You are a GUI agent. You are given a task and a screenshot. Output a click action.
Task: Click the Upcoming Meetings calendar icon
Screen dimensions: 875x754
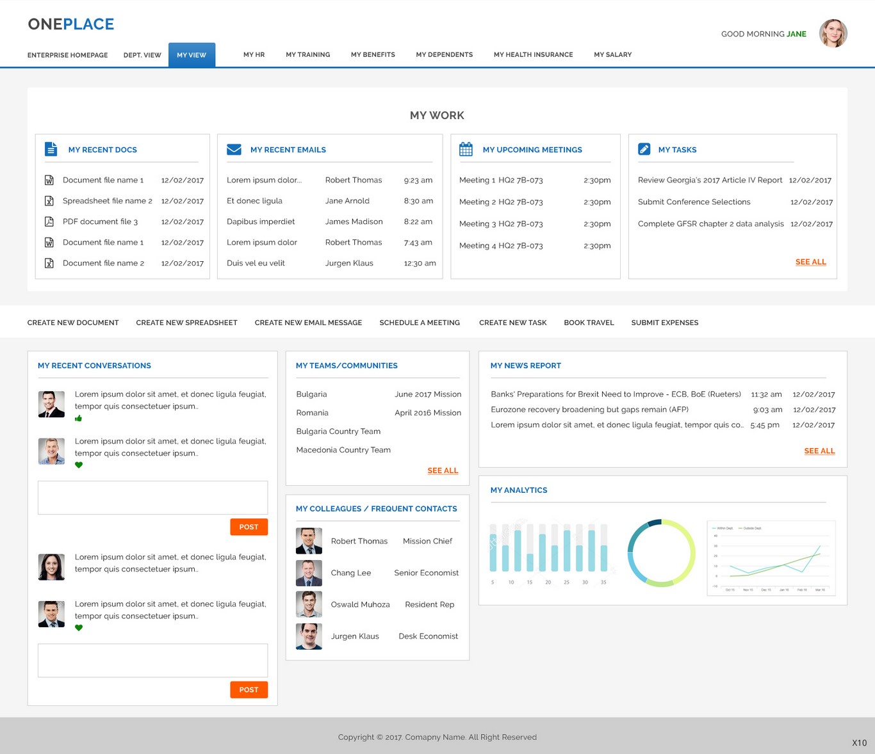(466, 149)
